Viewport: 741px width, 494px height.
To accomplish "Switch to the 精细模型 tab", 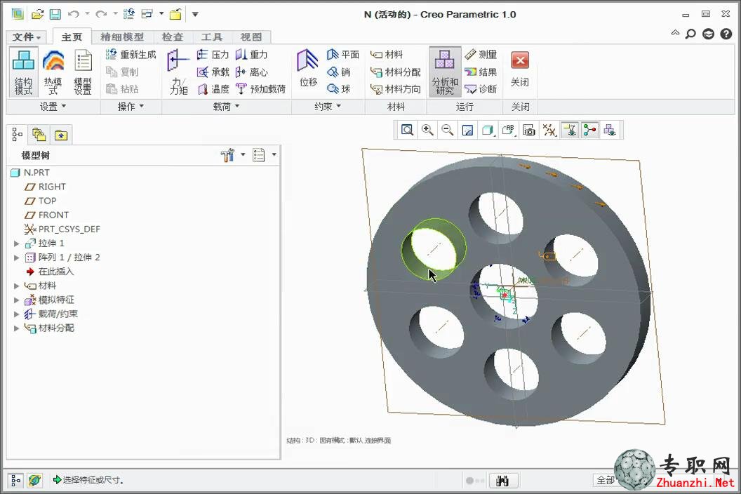I will point(122,37).
